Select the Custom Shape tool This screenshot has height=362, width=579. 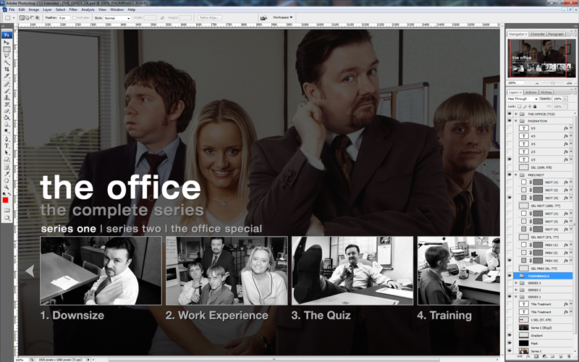(7, 159)
